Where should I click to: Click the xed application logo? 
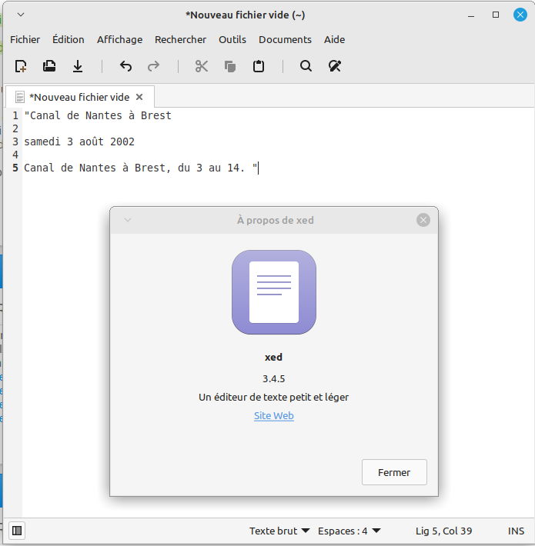274,292
